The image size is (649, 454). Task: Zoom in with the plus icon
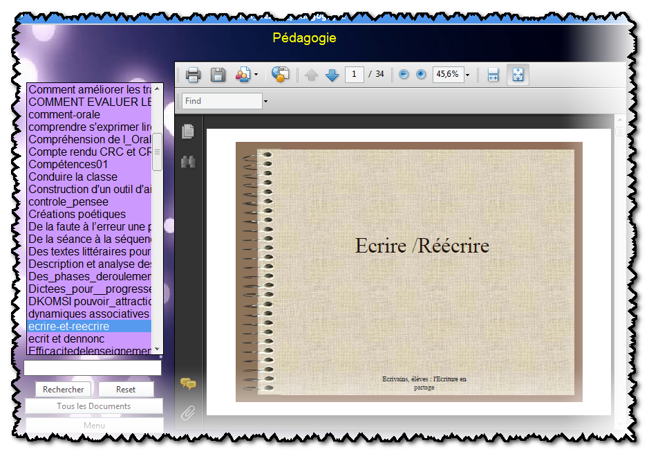click(x=421, y=75)
